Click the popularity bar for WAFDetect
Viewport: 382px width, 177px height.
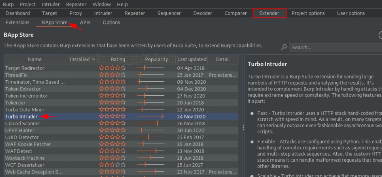151,151
